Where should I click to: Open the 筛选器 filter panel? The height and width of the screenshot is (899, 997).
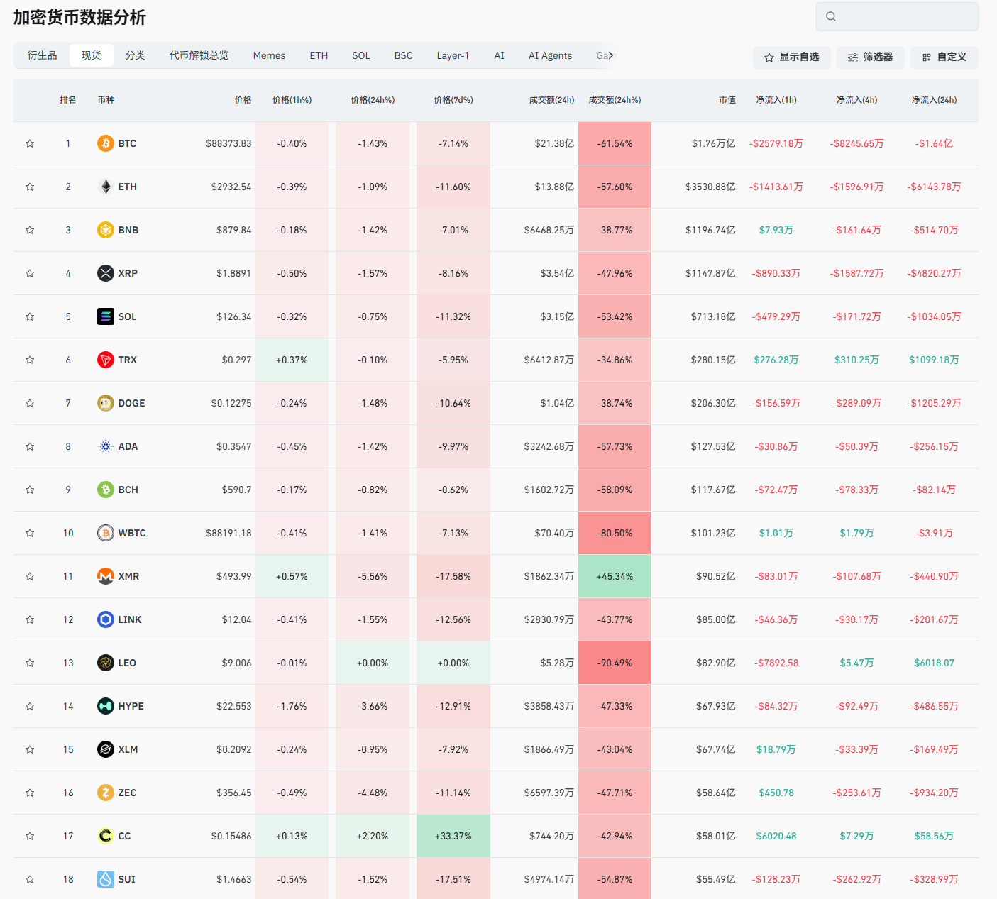870,57
